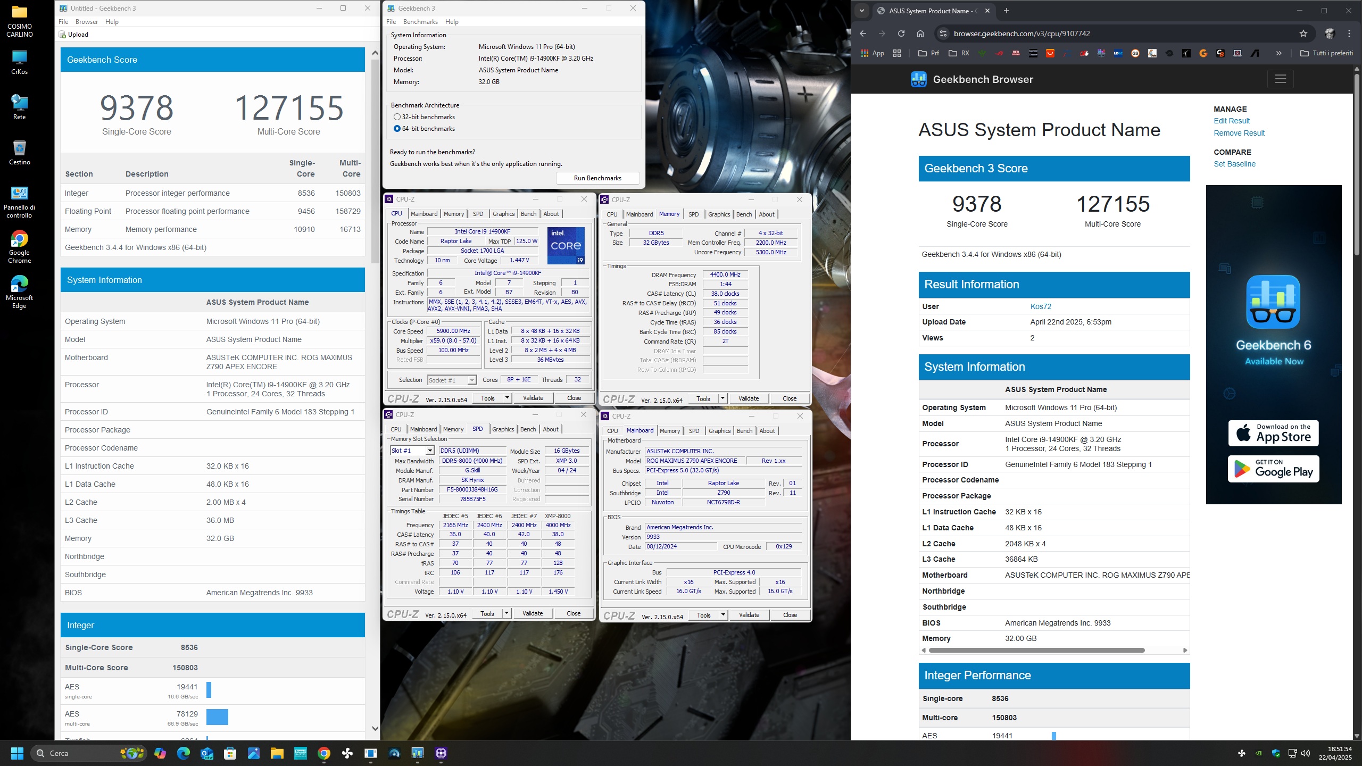Open Windows Security tray icon

(x=1275, y=753)
